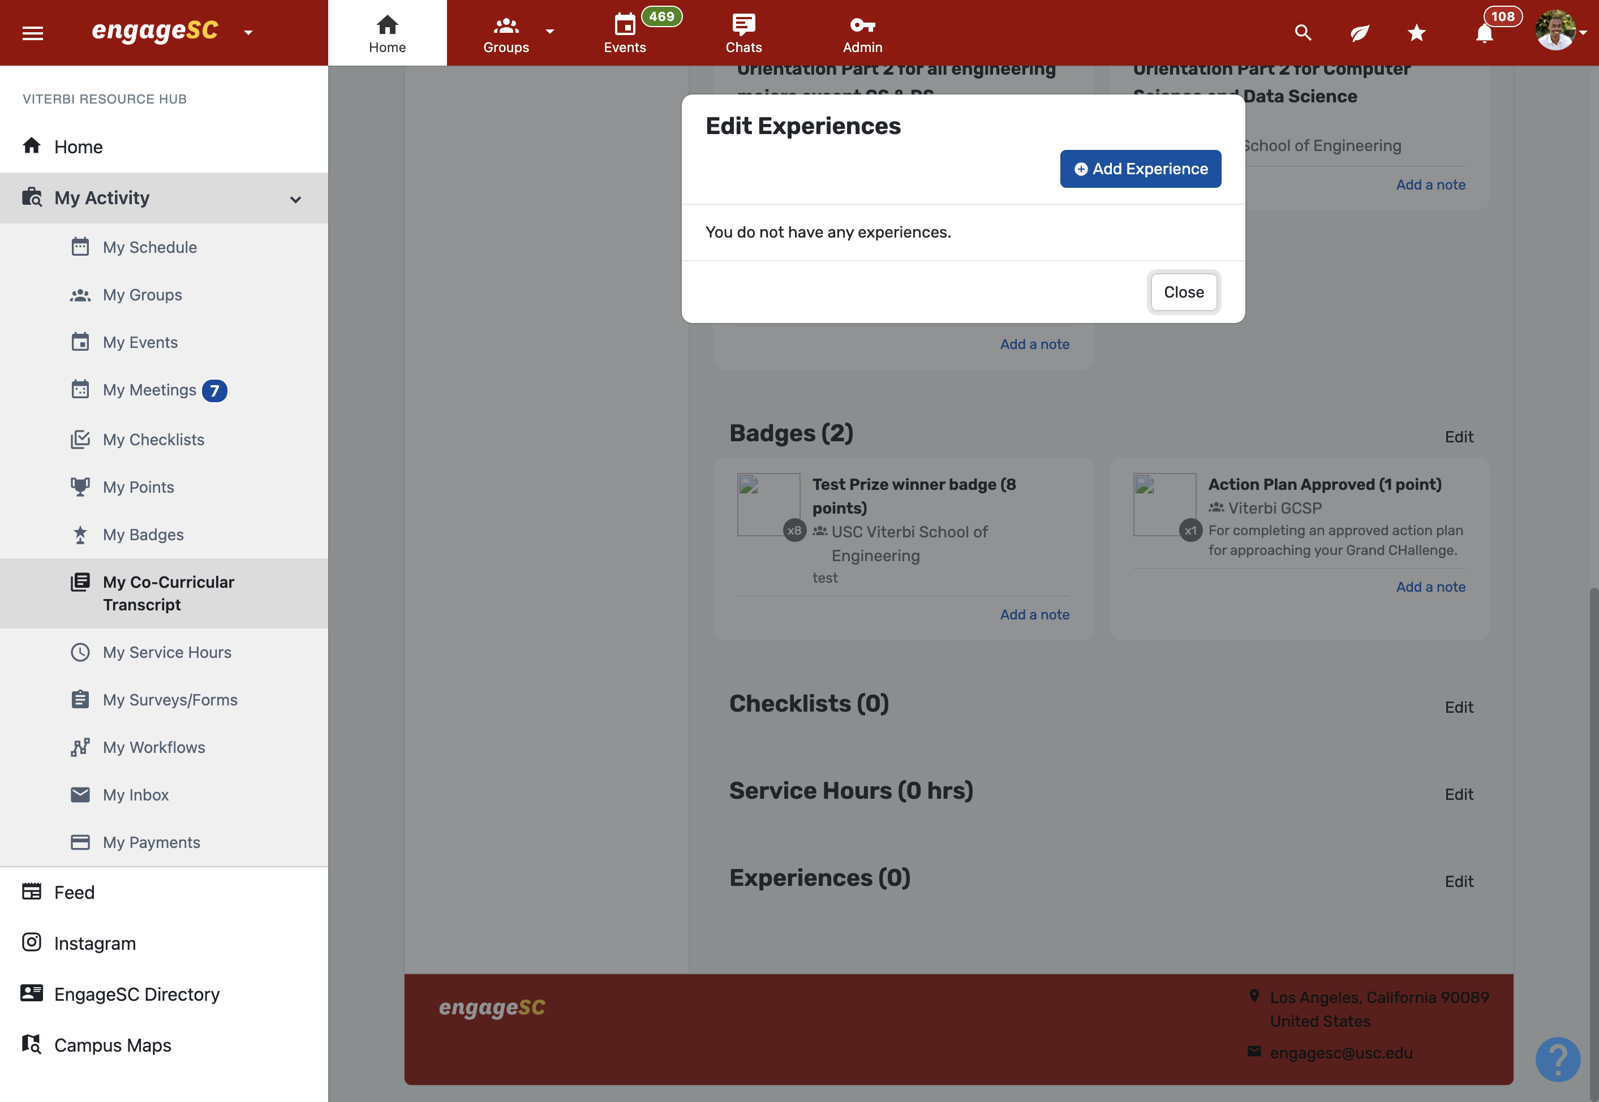Go to the Home tab in top navigation
1599x1102 pixels.
click(388, 33)
